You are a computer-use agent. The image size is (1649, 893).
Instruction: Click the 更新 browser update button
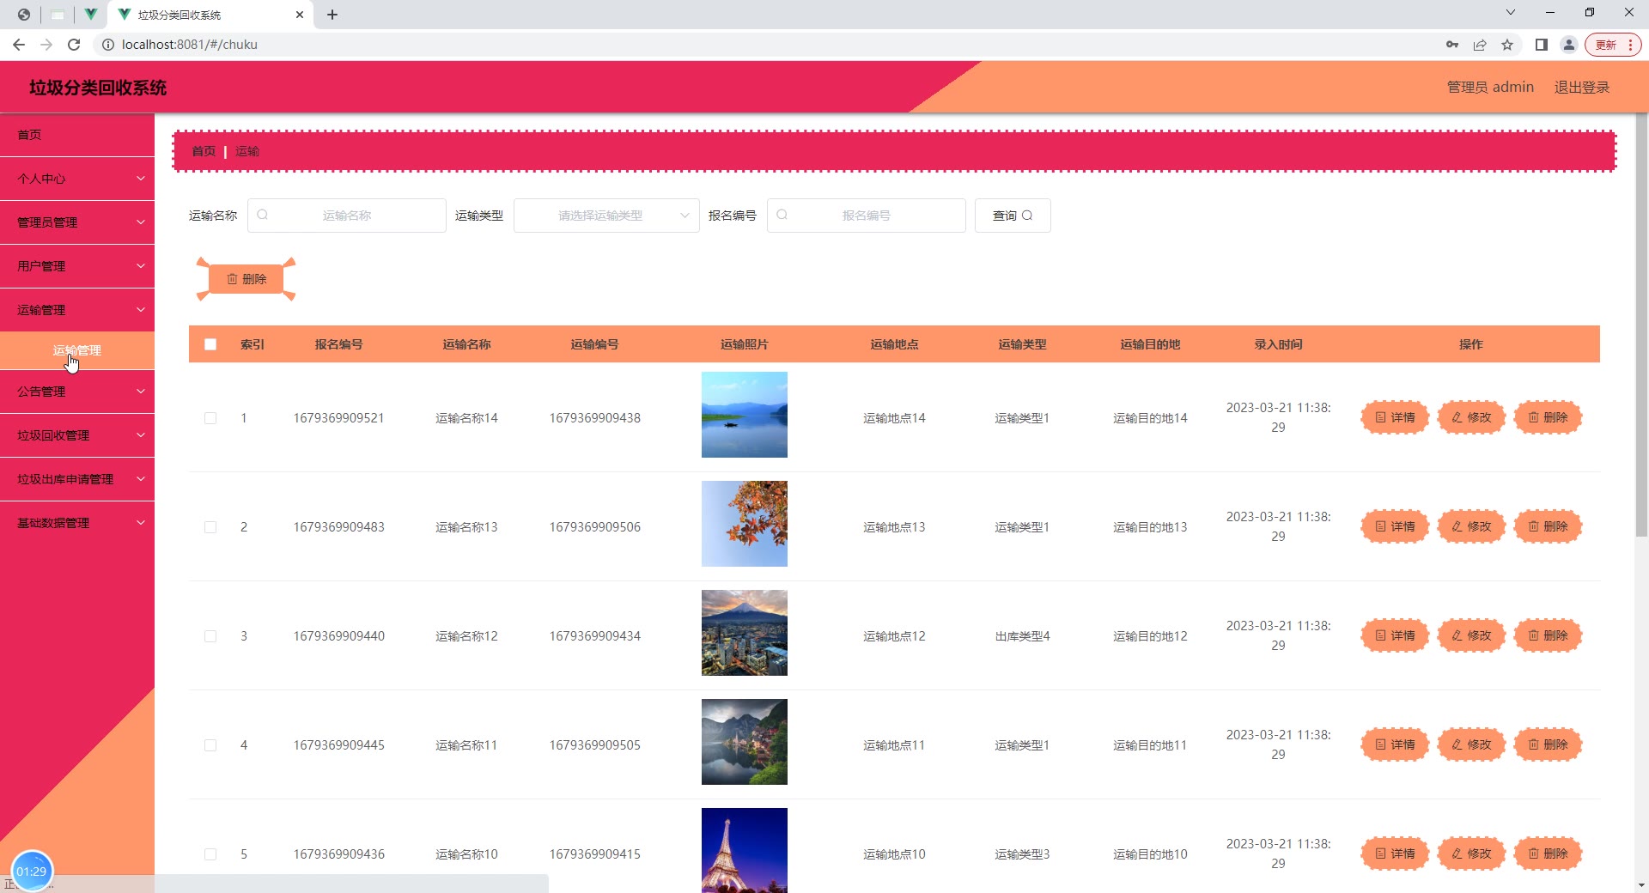tap(1613, 45)
